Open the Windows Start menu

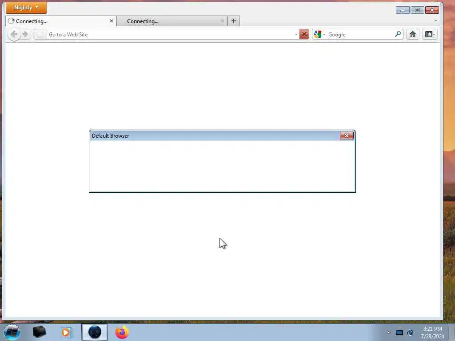click(x=12, y=332)
